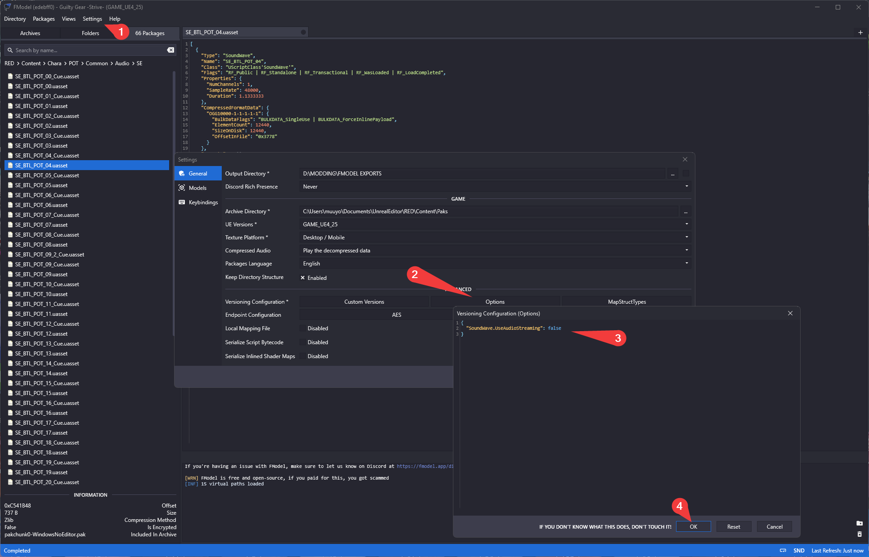Select the Keybindings settings tab
This screenshot has width=869, height=557.
[x=198, y=202]
